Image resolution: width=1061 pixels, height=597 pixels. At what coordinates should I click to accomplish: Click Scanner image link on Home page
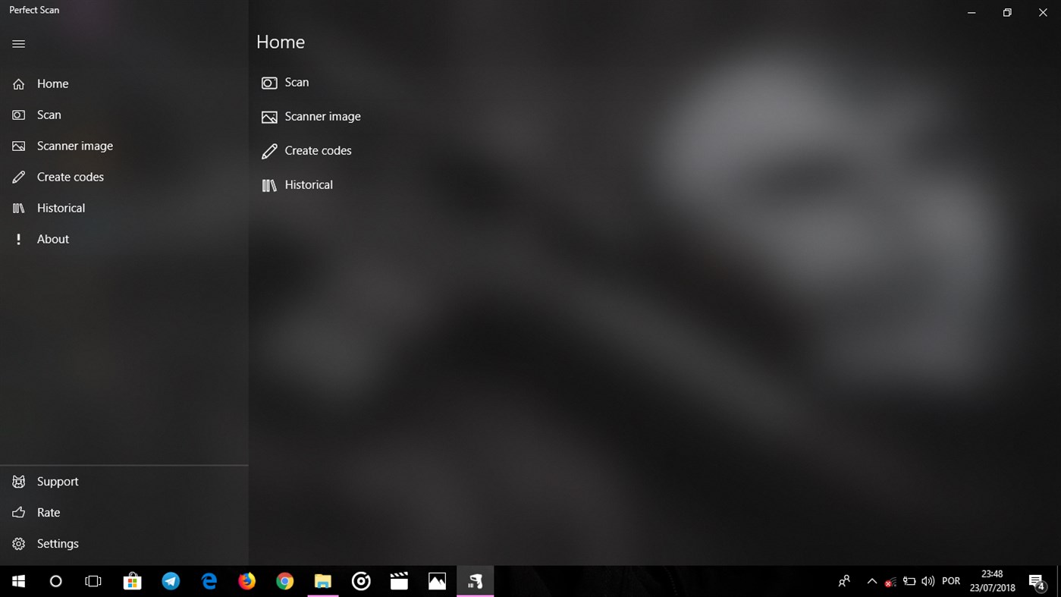point(322,116)
